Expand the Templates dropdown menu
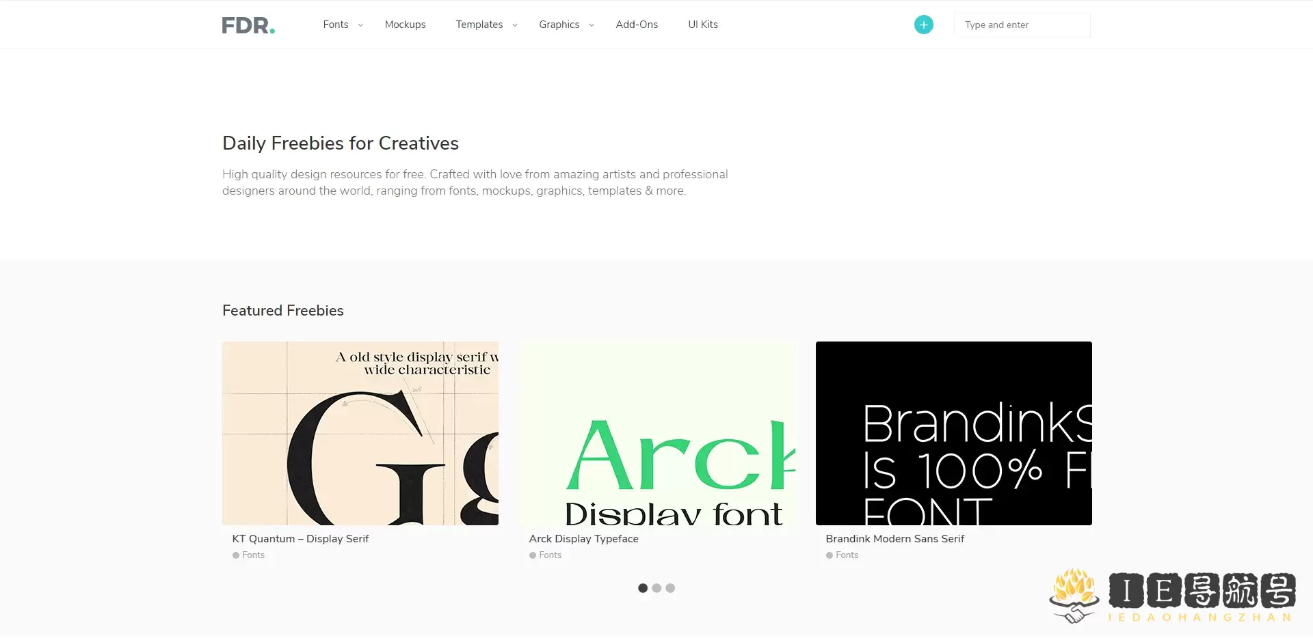Screen dimensions: 1313x640 click(514, 25)
